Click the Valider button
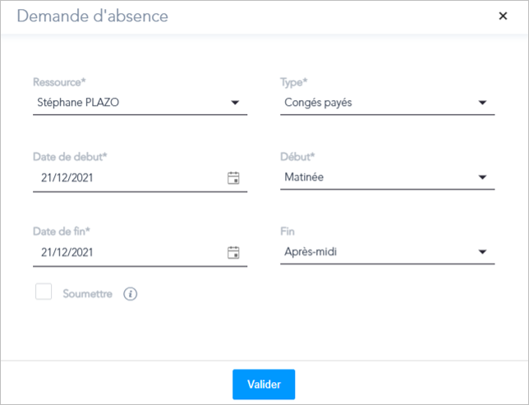This screenshot has width=529, height=405. pos(264,384)
